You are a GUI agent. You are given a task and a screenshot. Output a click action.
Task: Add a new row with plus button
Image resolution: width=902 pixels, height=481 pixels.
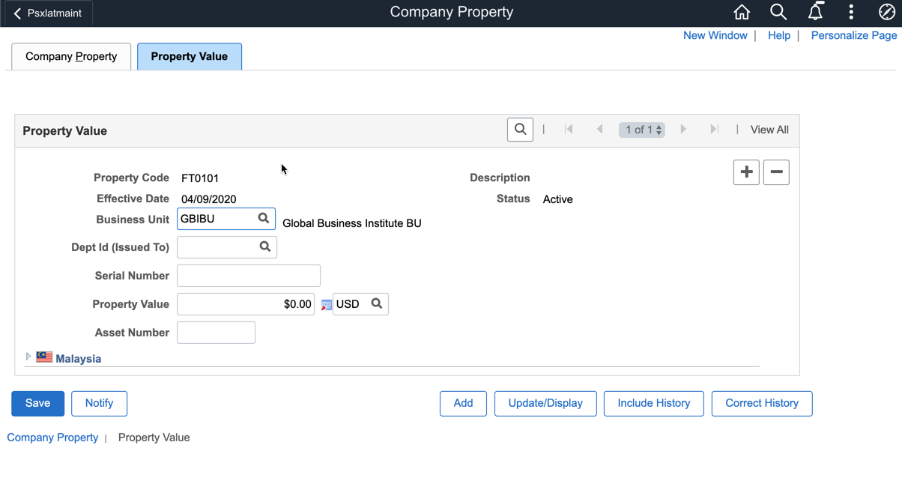click(x=746, y=172)
